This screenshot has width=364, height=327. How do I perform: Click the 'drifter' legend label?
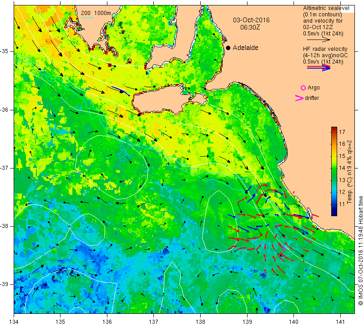tap(312, 98)
